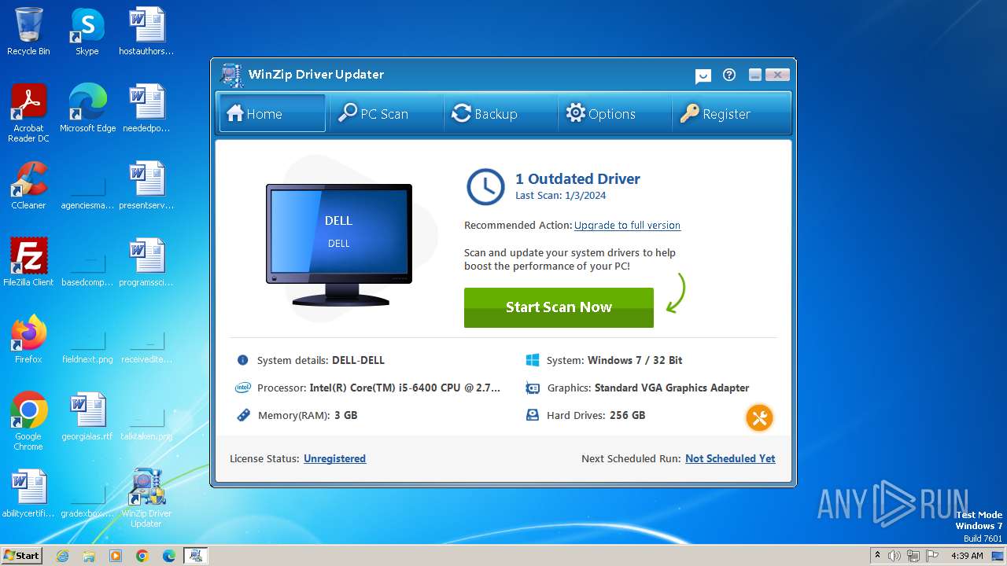The image size is (1007, 566).
Task: Select the CCleaner desktop shortcut
Action: (28, 186)
